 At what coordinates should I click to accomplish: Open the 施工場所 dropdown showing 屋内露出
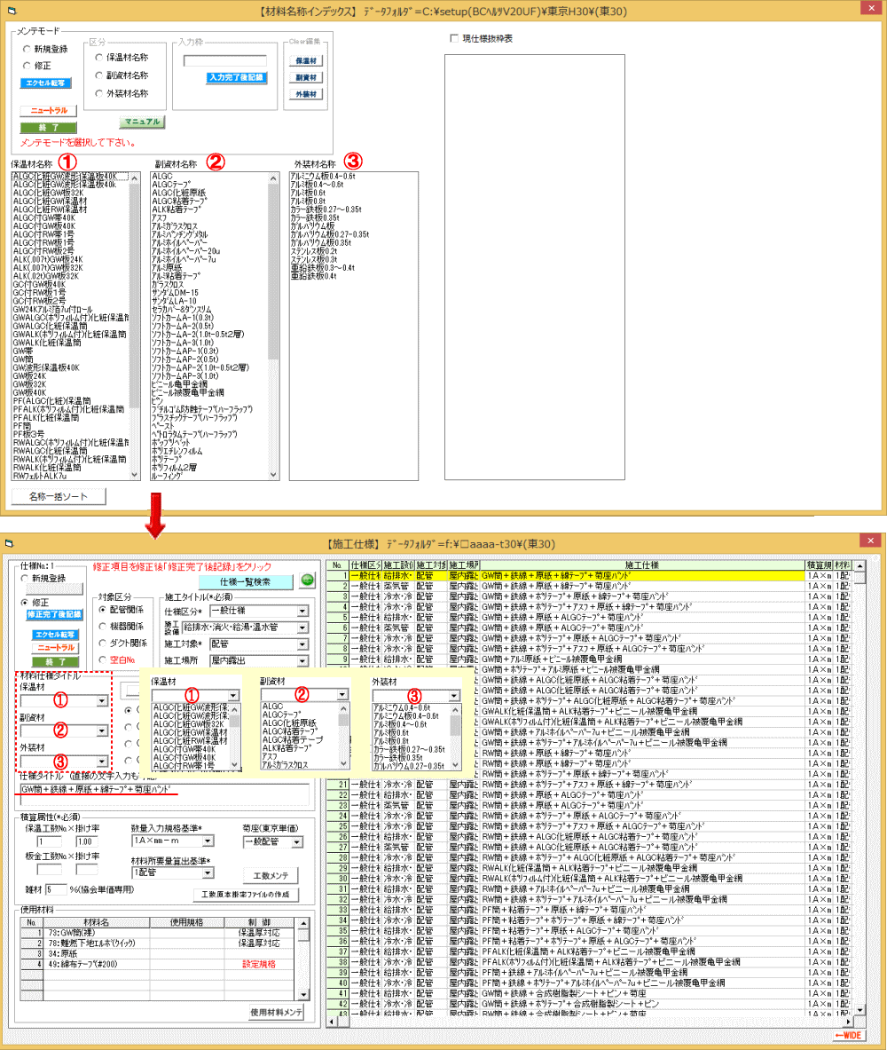259,661
